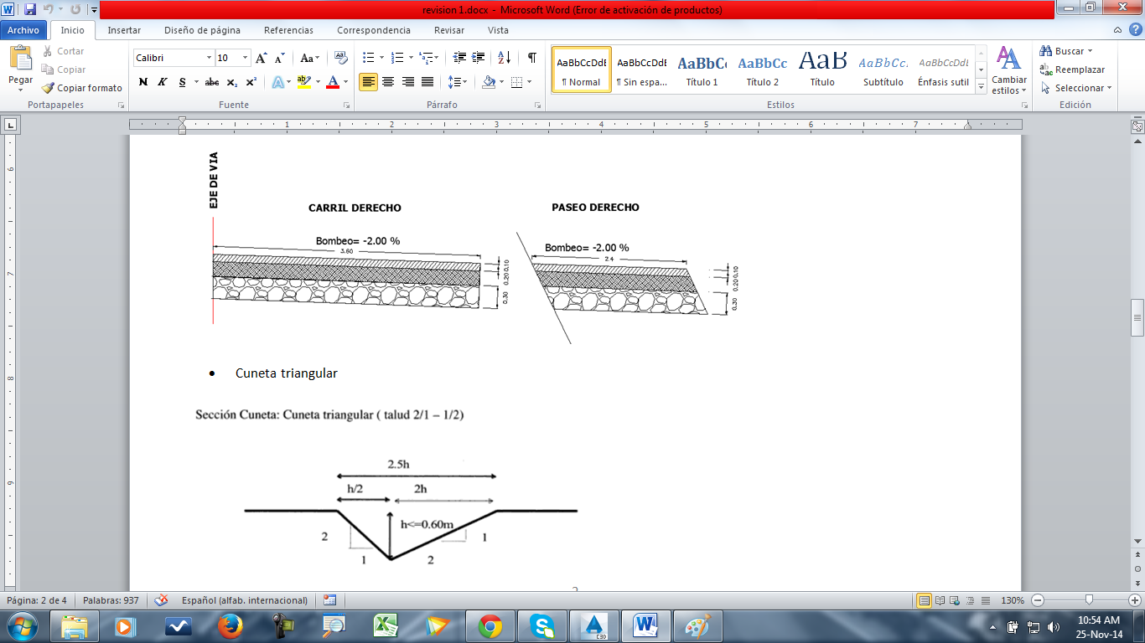
Task: Increase paragraph indent
Action: (x=479, y=58)
